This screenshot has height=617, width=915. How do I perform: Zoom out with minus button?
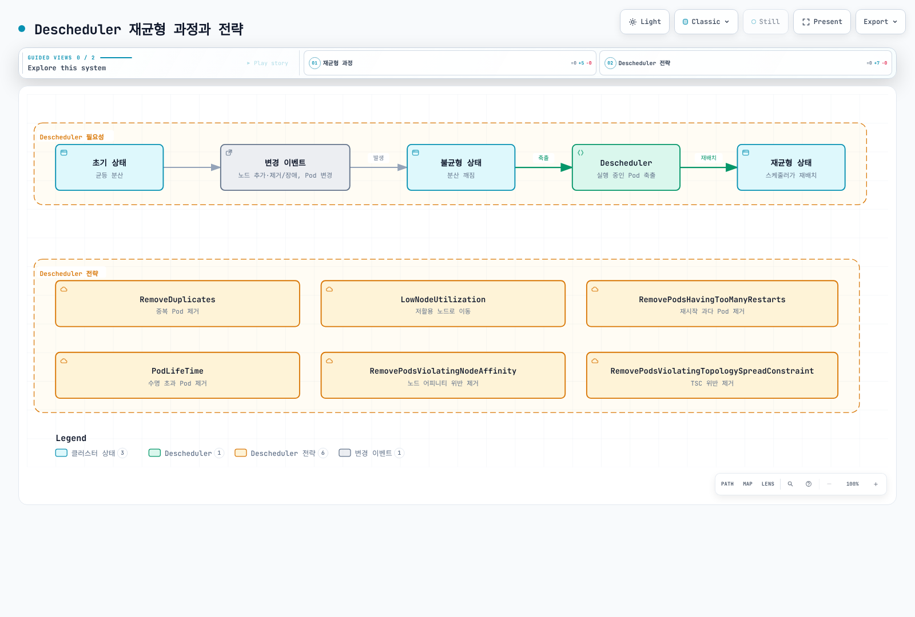pyautogui.click(x=829, y=484)
